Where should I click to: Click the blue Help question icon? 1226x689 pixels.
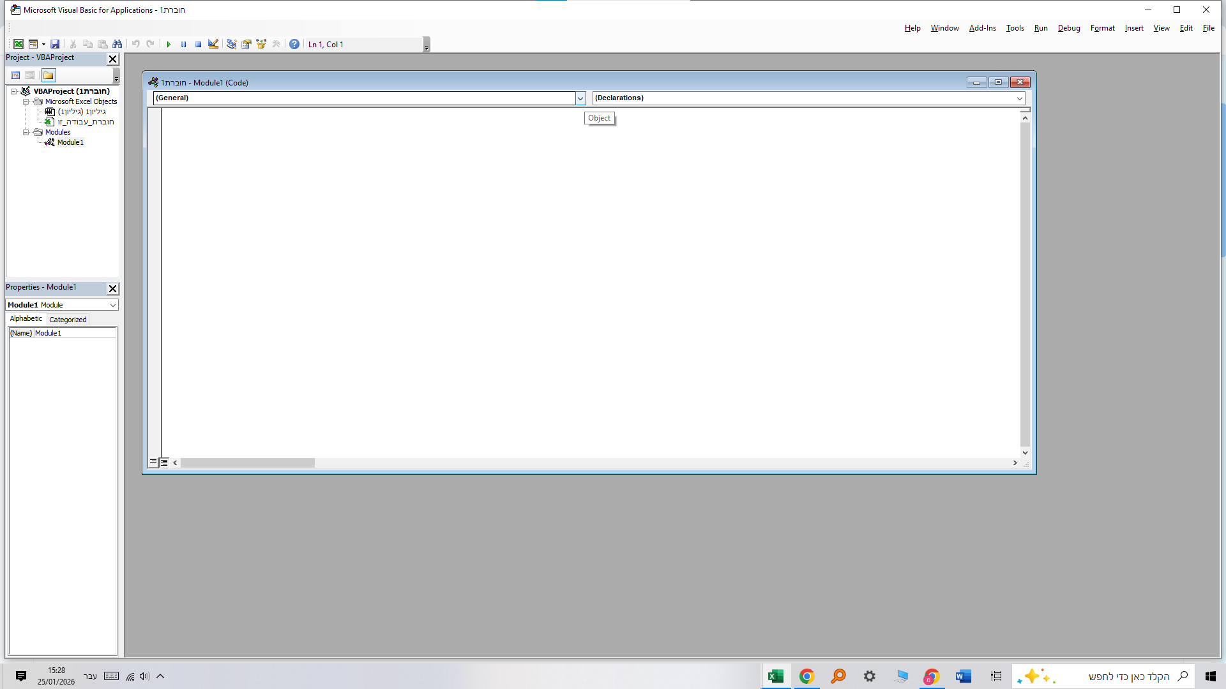(294, 44)
